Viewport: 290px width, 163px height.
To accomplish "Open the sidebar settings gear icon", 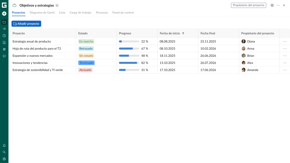I will tap(4, 159).
